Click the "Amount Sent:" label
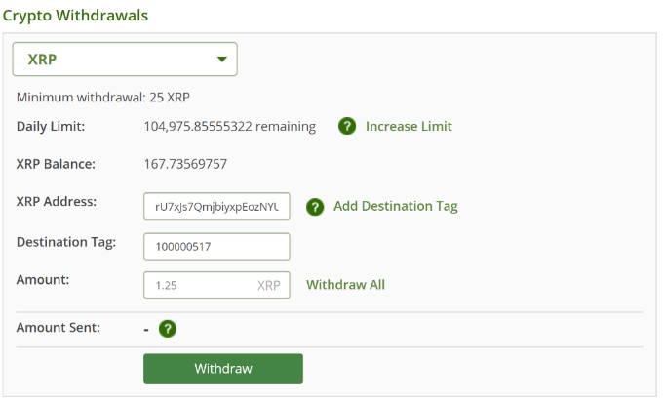The image size is (664, 405). point(59,328)
